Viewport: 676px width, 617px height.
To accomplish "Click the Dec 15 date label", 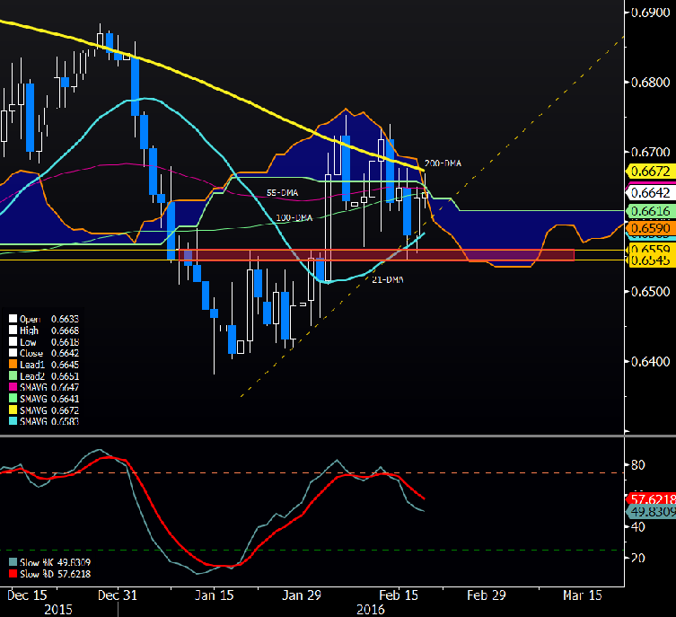I will point(27,595).
